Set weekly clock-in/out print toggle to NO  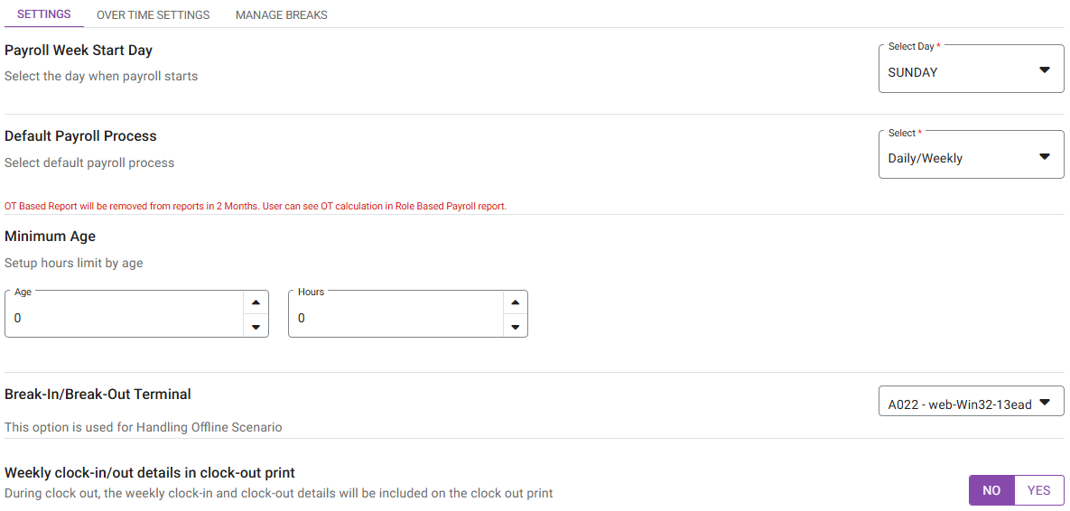click(x=991, y=490)
